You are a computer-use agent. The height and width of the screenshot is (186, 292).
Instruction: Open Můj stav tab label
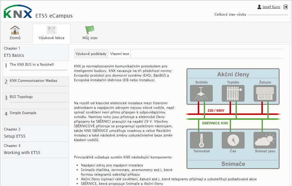90,38
